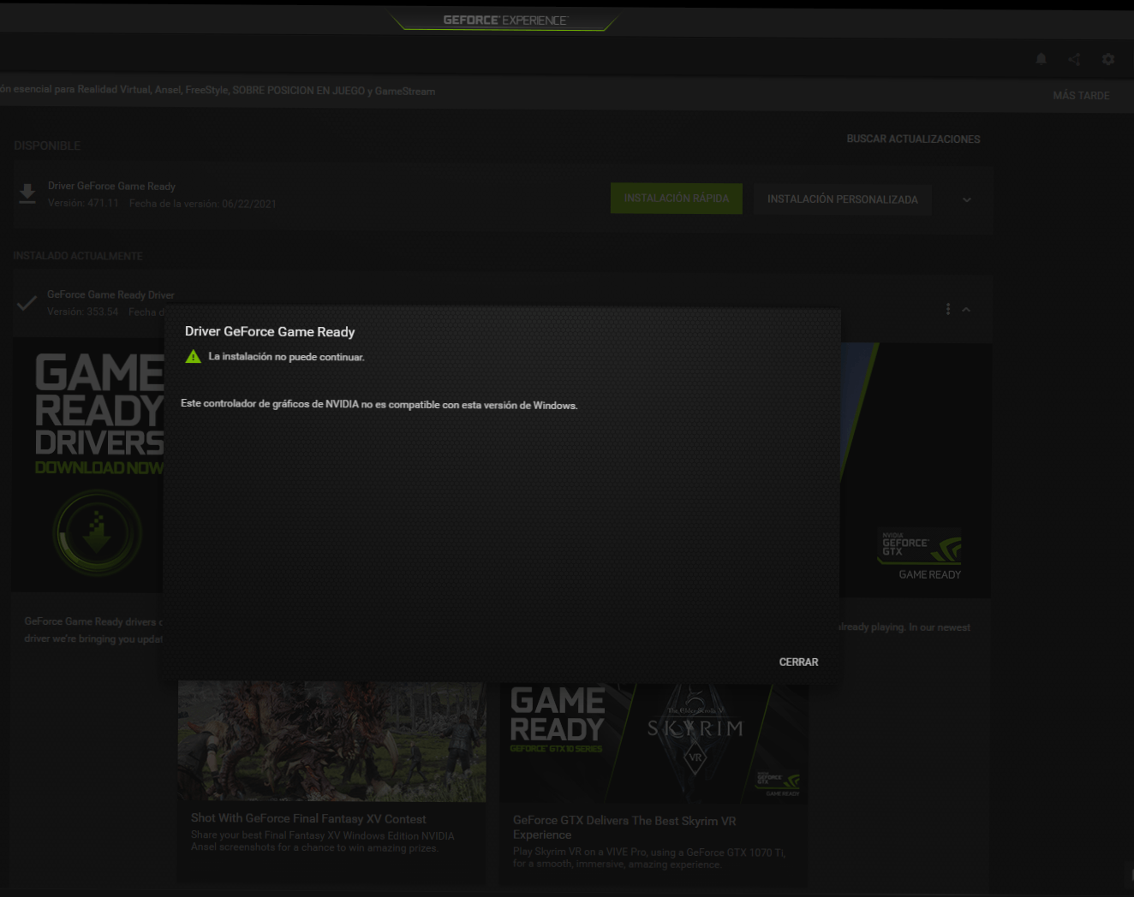Click BUSCAR ACTUALIZACIONES to check updates

pos(913,139)
